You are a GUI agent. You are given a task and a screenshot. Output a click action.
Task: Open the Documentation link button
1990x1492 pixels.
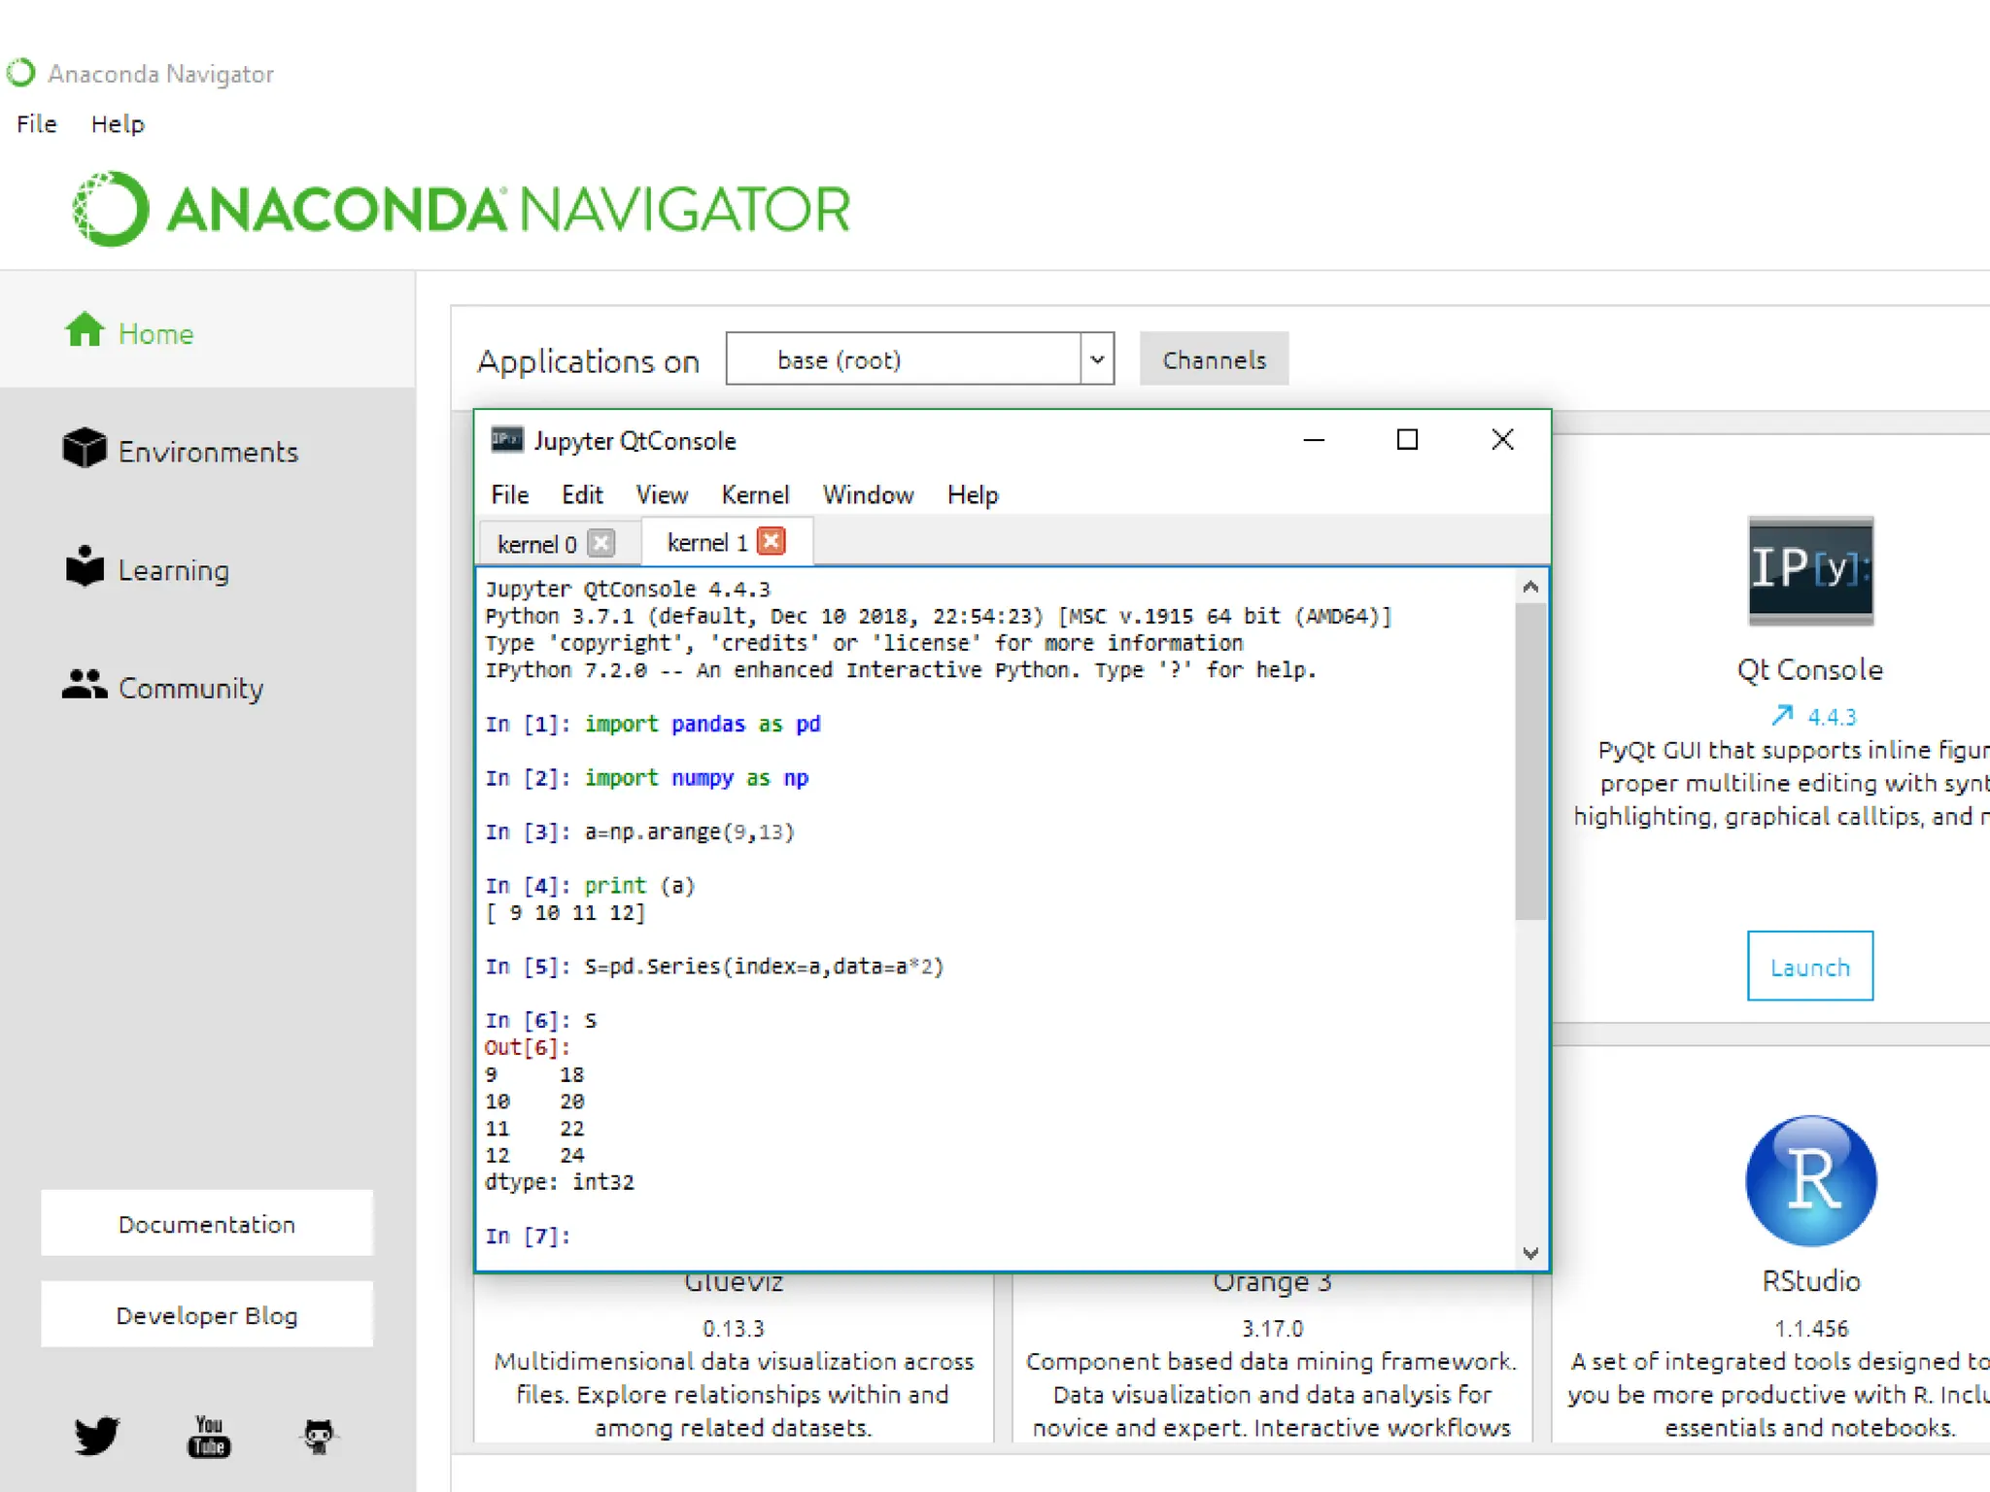tap(207, 1224)
